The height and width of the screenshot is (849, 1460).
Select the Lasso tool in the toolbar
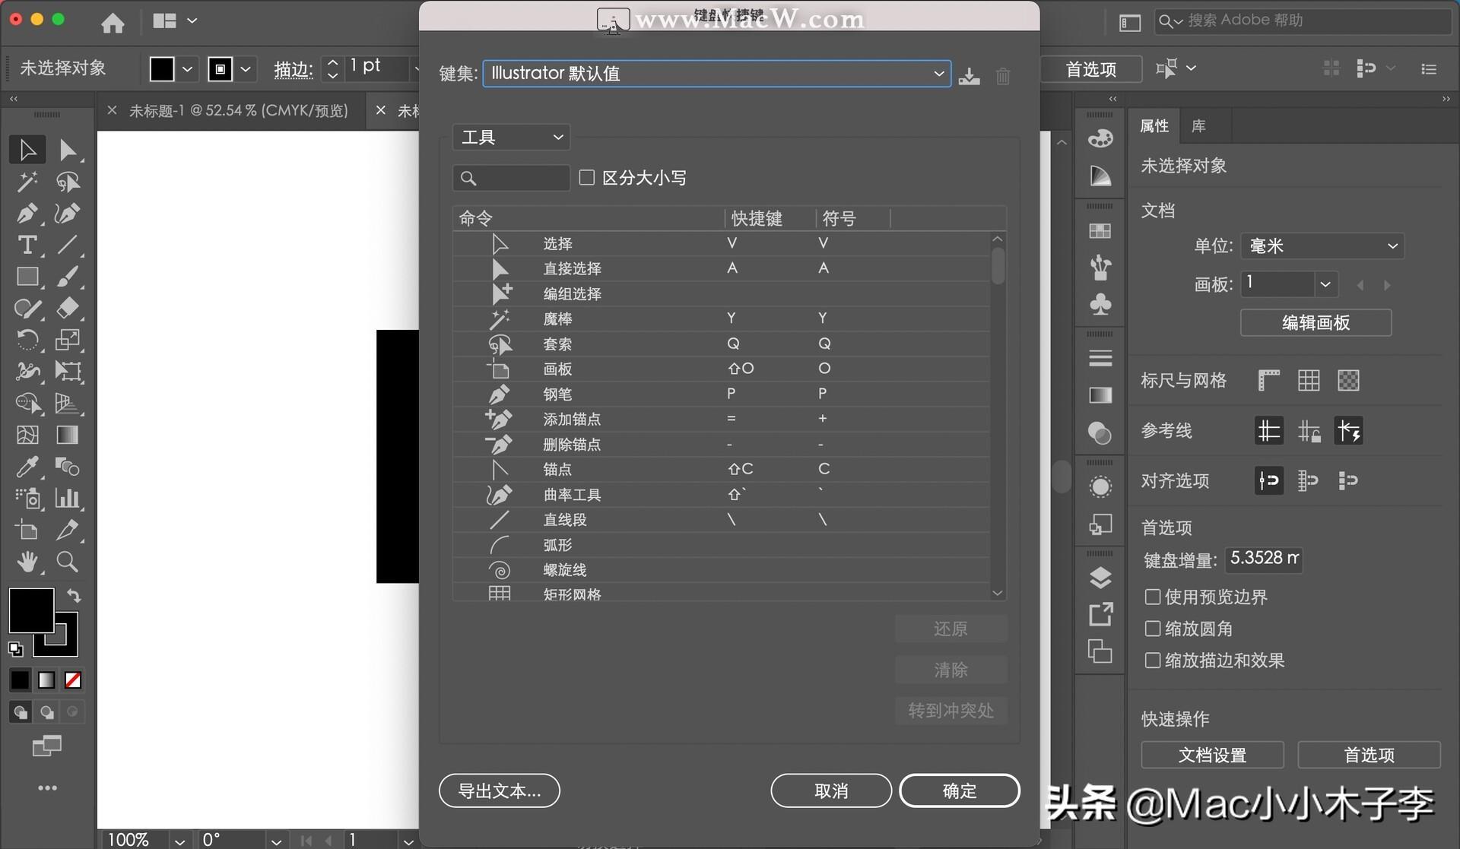[x=68, y=182]
